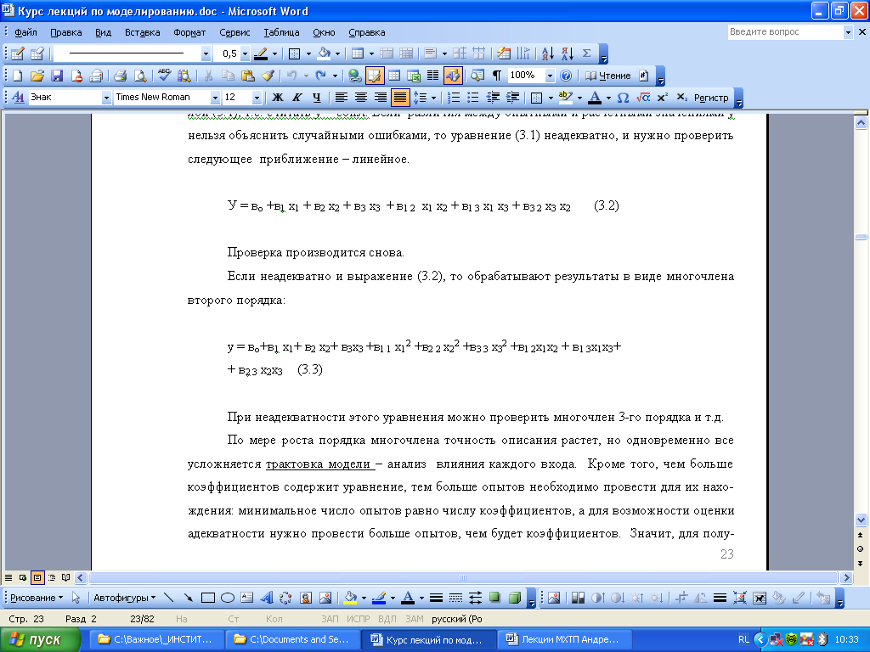
Task: Select the Line drawing tool
Action: (169, 598)
